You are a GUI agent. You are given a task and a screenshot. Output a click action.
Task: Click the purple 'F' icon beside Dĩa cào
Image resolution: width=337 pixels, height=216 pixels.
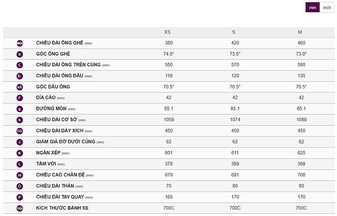coord(20,98)
